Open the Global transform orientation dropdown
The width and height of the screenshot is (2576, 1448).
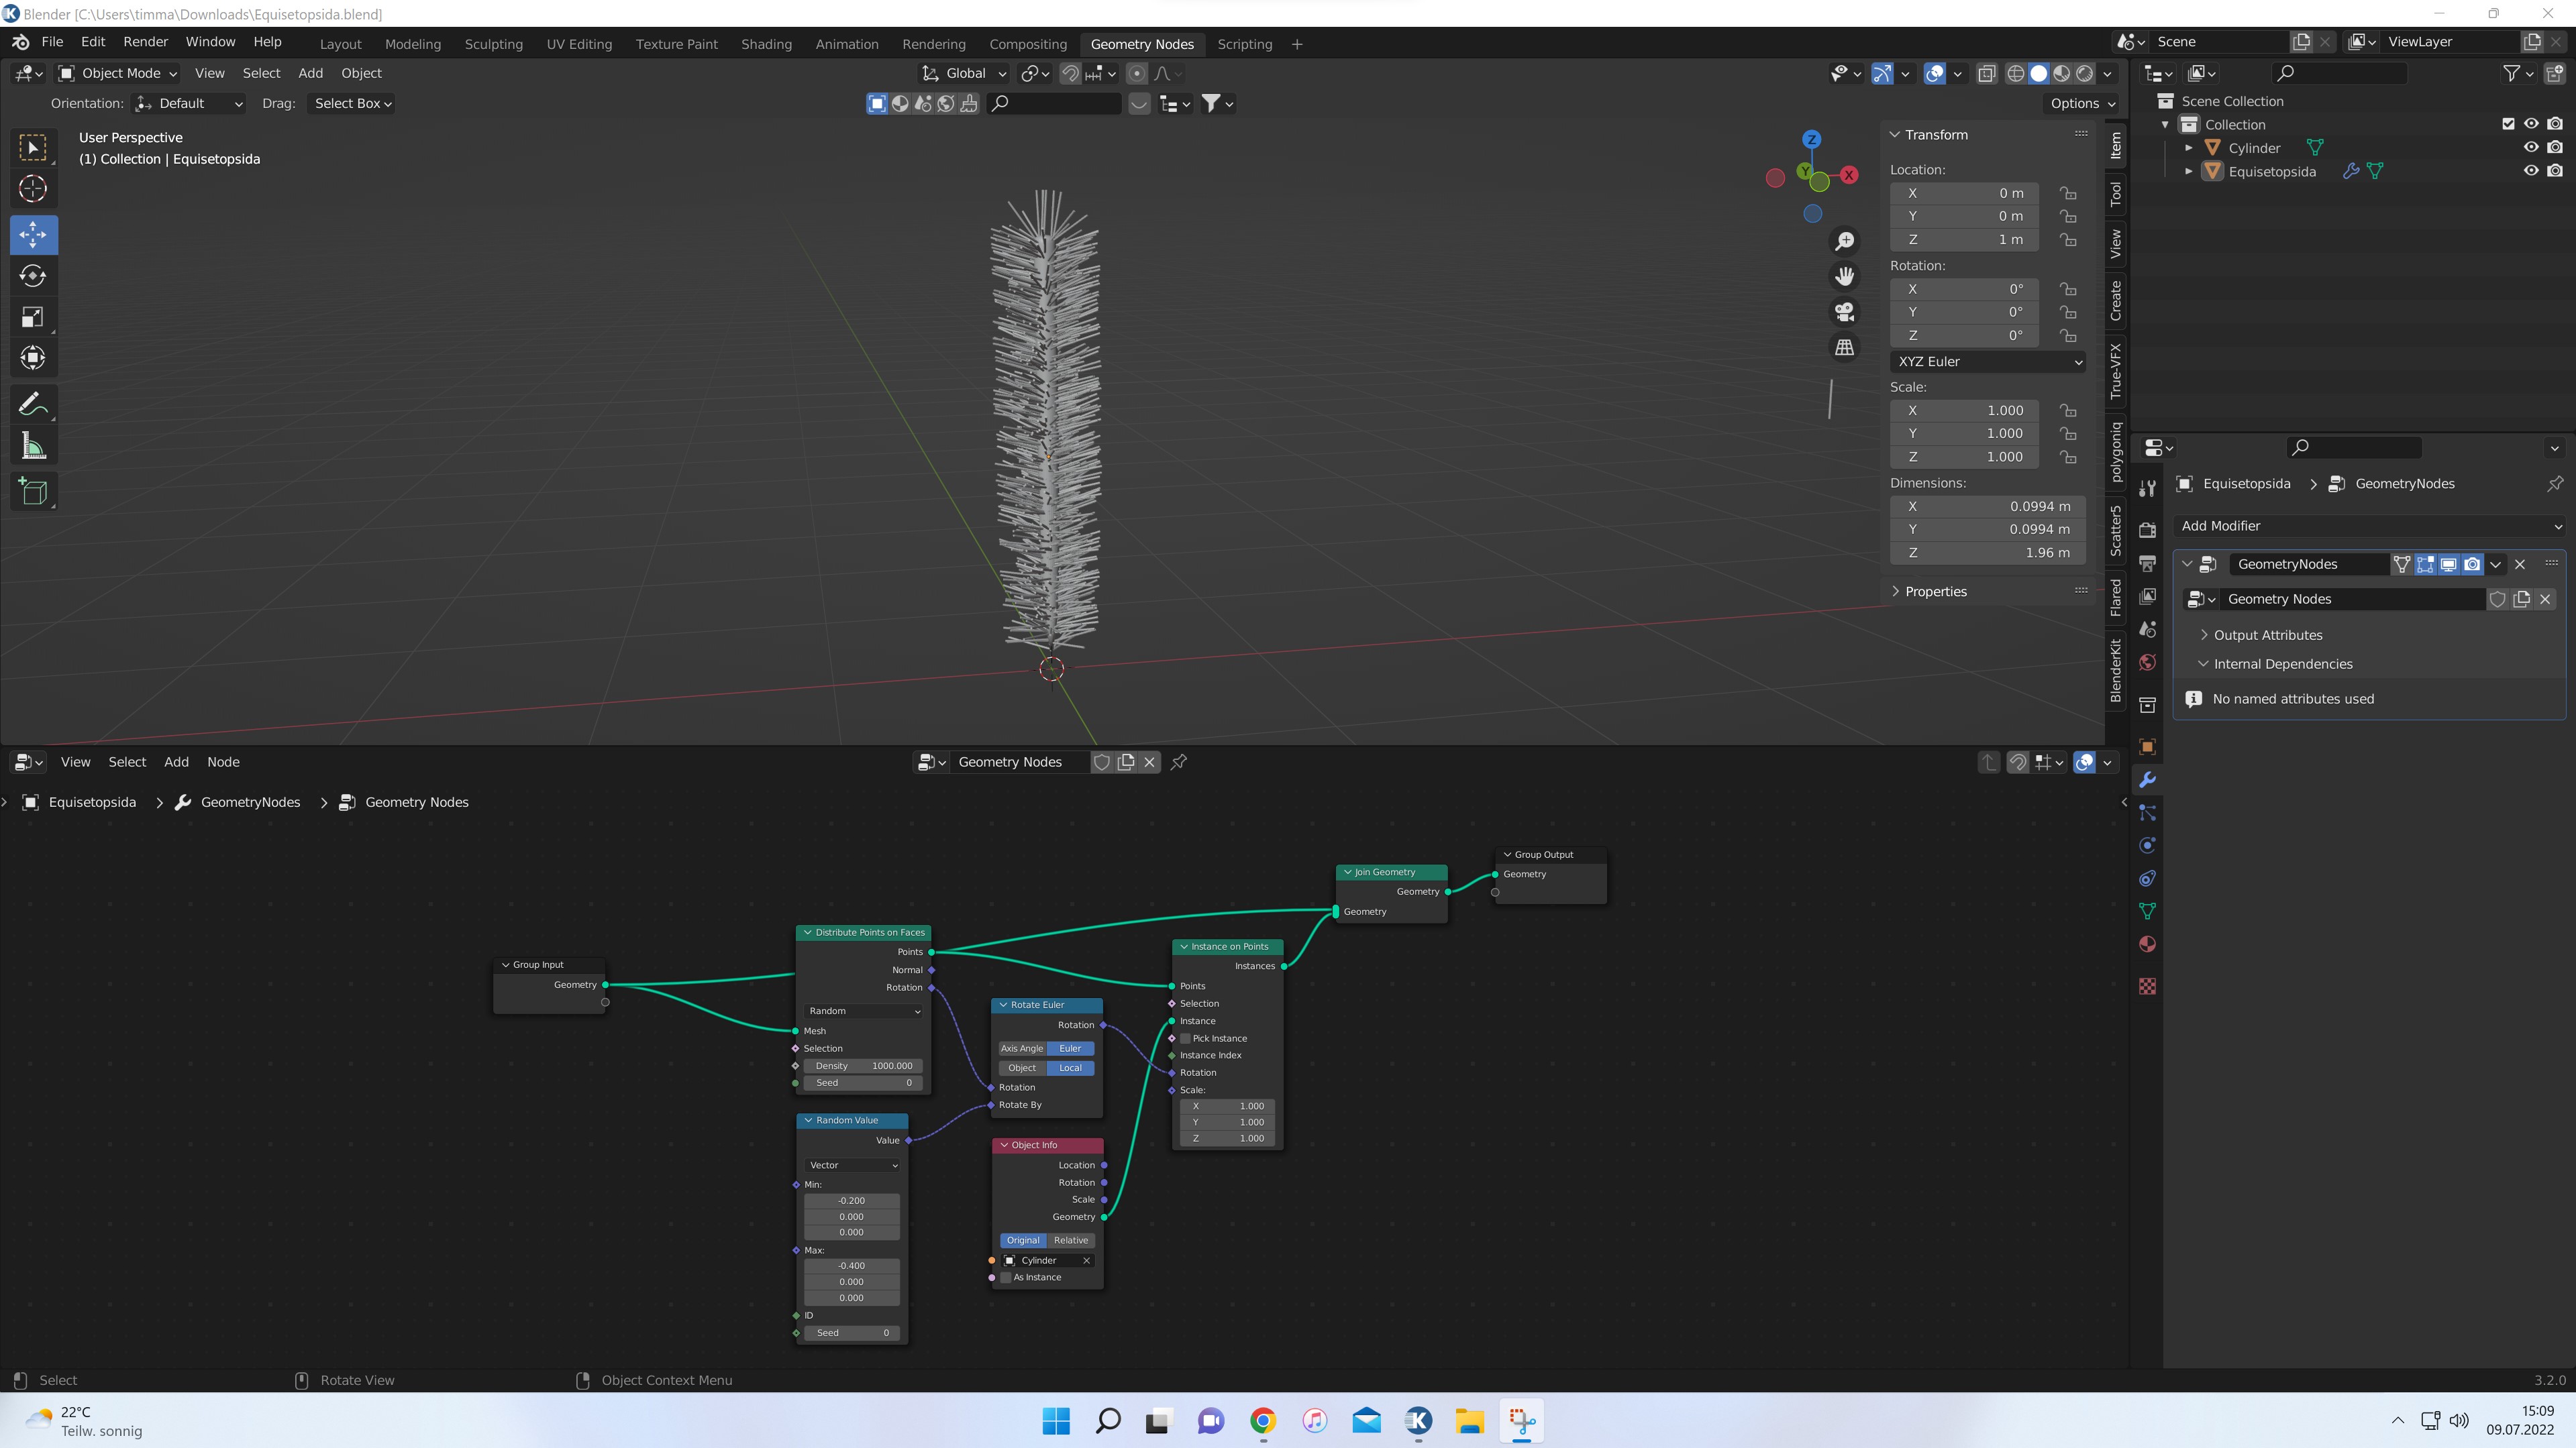964,73
